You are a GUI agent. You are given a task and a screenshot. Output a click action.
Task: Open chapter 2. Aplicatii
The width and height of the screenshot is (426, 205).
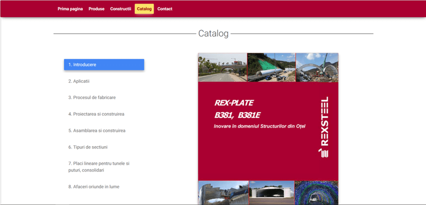(79, 81)
